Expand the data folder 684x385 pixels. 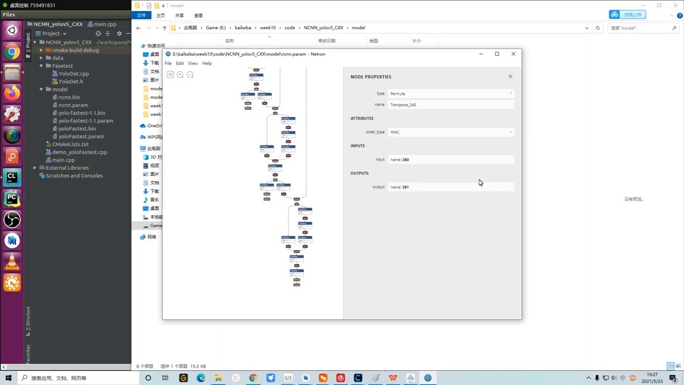pos(42,58)
